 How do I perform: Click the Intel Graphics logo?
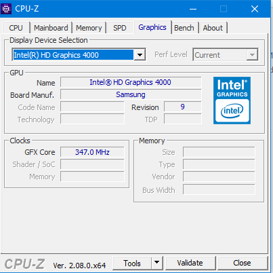click(x=232, y=101)
